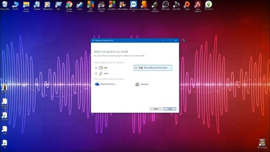Open the Recycle Bin desktop icon
Viewport: 270px width, 152px height.
coord(5,5)
